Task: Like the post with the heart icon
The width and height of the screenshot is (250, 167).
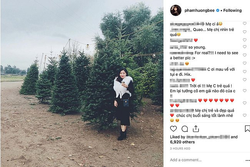Action: (173, 129)
